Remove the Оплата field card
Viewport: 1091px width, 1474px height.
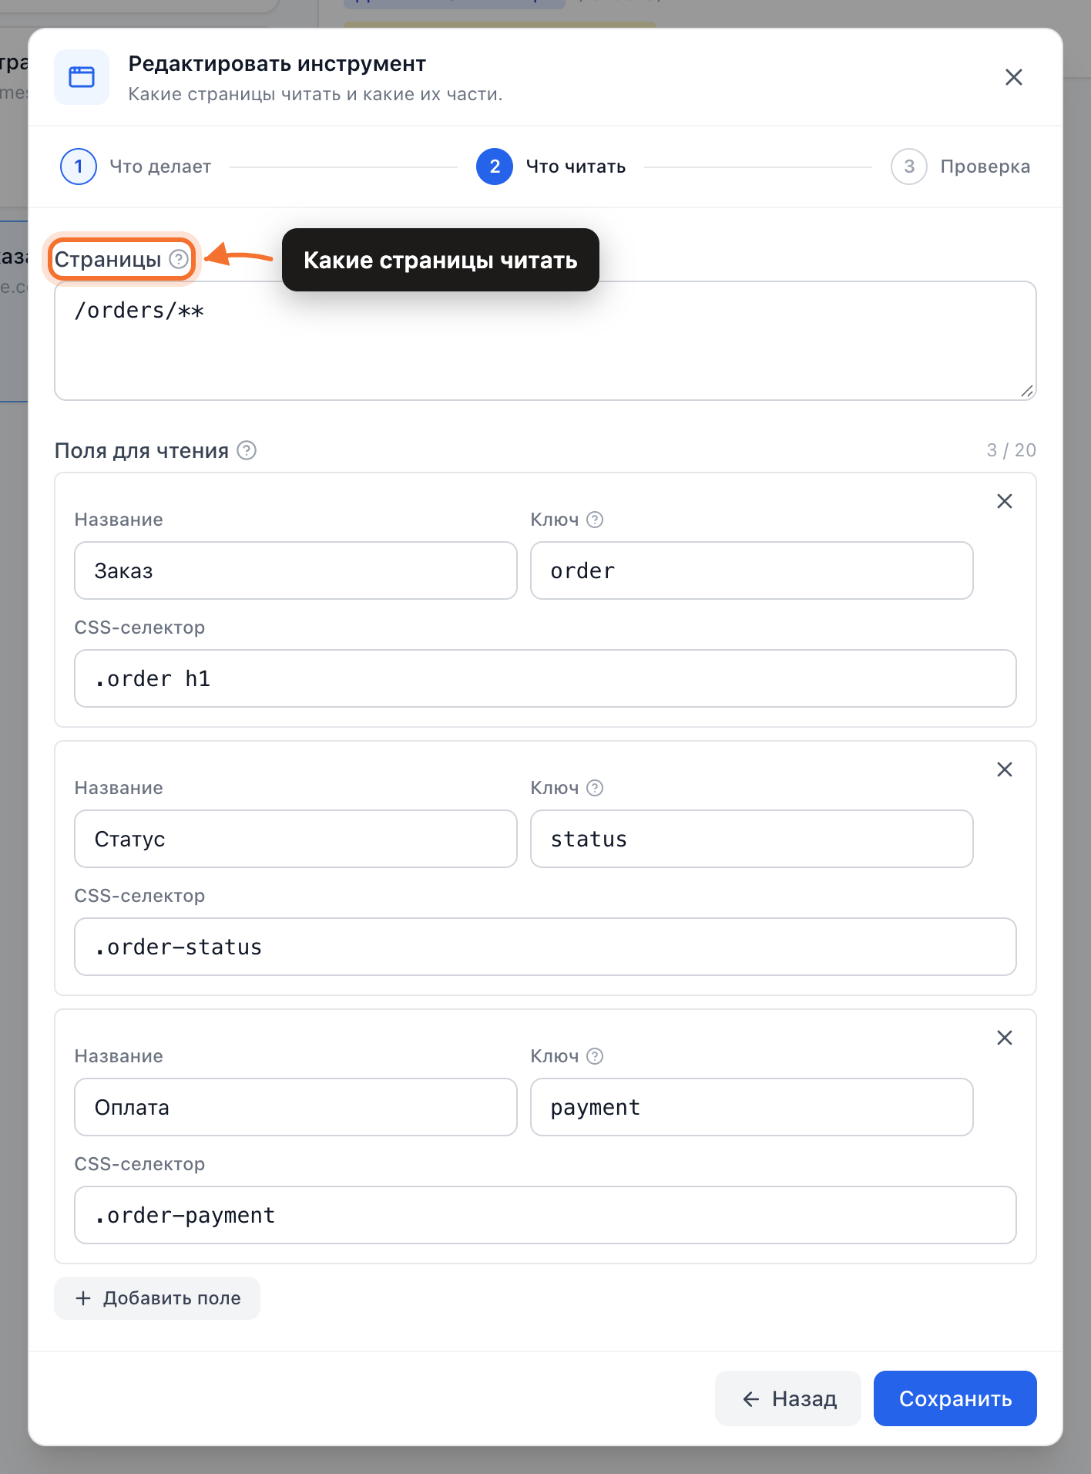click(1005, 1038)
